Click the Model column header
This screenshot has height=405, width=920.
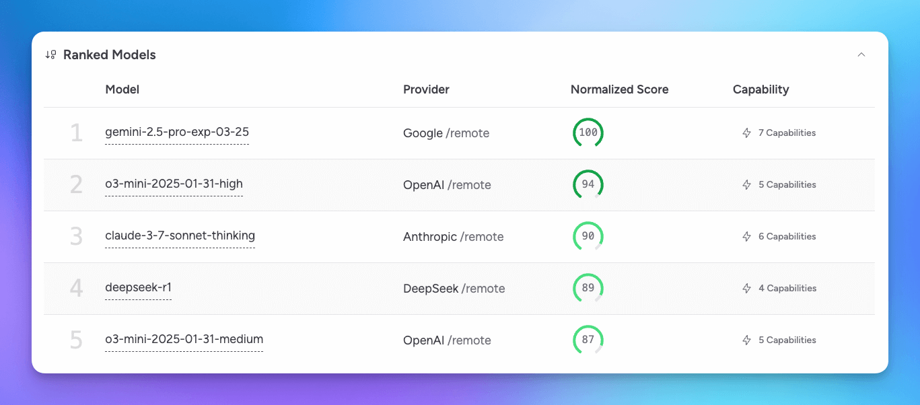[x=122, y=89]
